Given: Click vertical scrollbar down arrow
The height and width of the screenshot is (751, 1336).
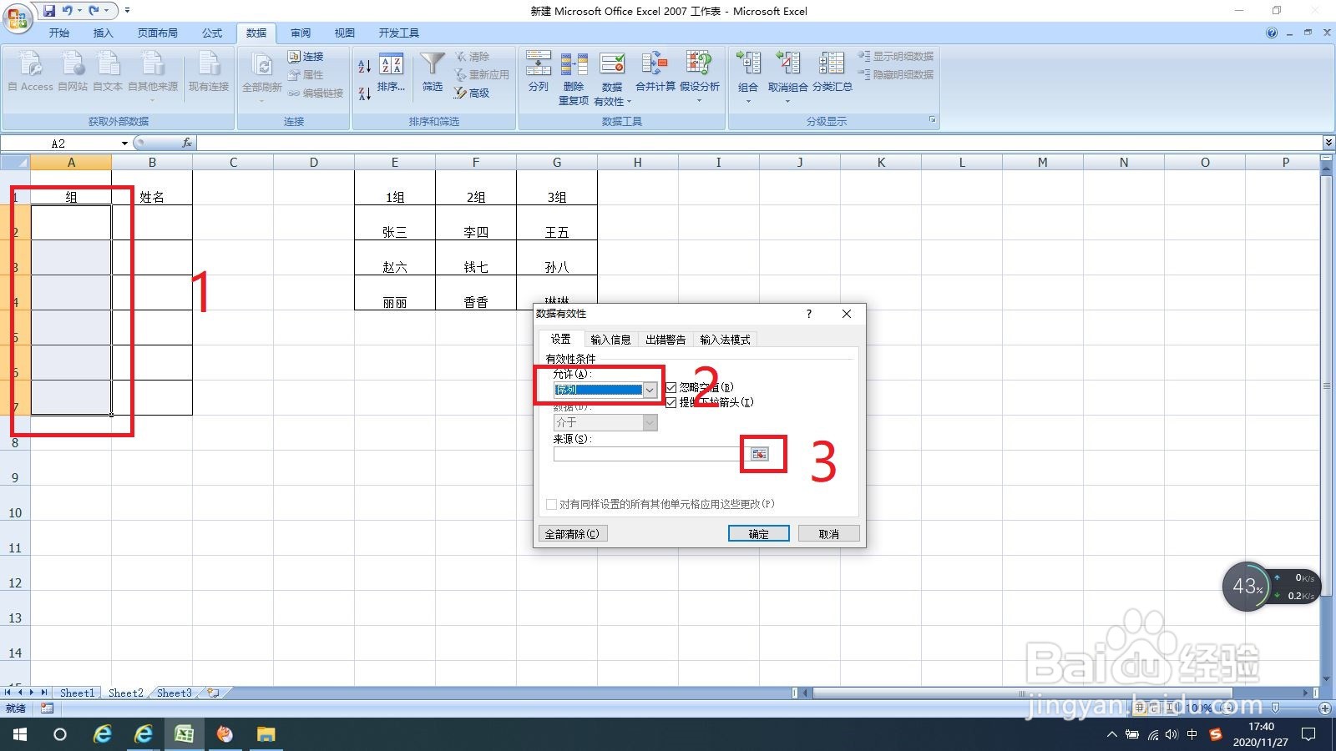Looking at the screenshot, I should 1328,680.
